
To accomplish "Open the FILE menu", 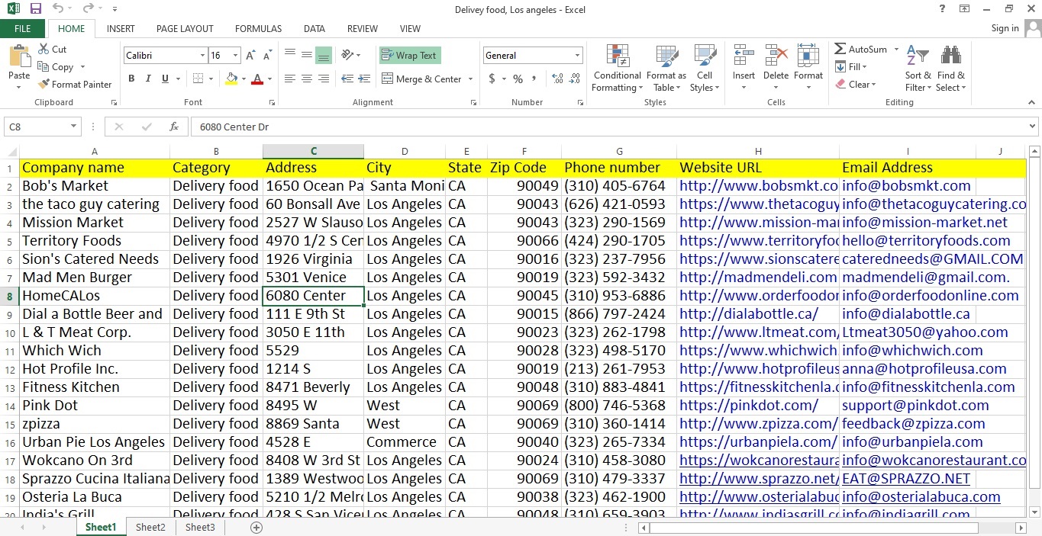I will 23,28.
